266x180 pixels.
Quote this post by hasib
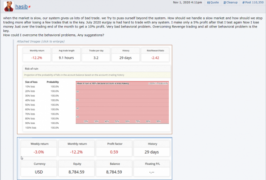213,3
